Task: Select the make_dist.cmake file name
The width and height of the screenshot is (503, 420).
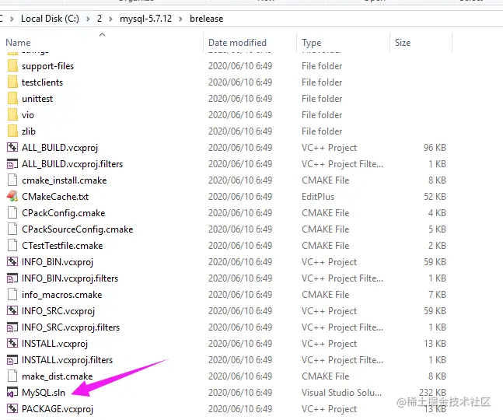Action: point(57,376)
